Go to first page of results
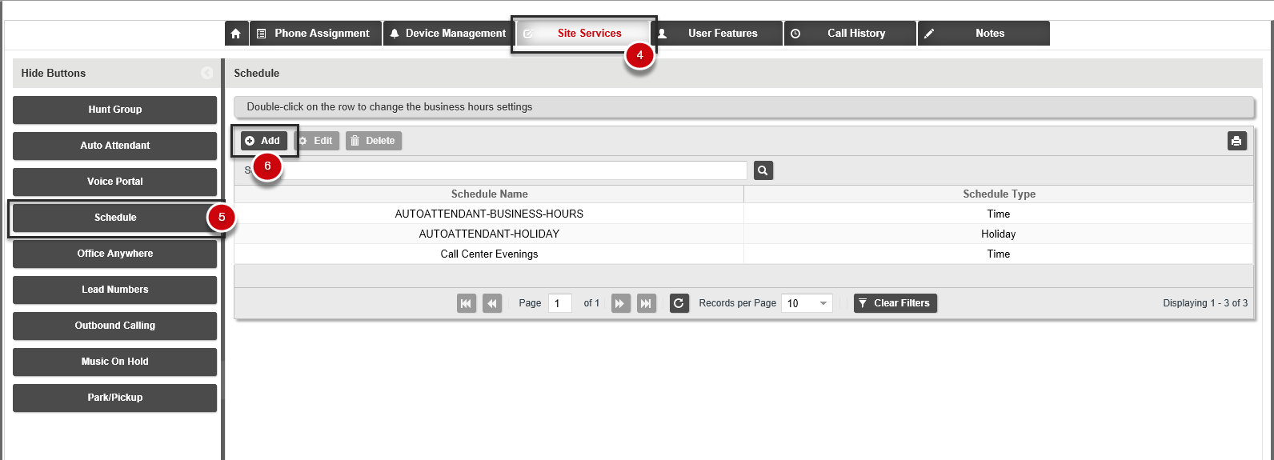The width and height of the screenshot is (1274, 460). (x=467, y=303)
